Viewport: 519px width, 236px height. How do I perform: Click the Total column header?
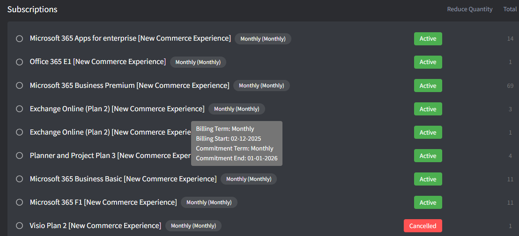coord(510,9)
